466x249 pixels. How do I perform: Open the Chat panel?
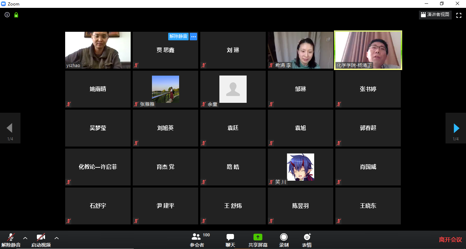tap(230, 240)
